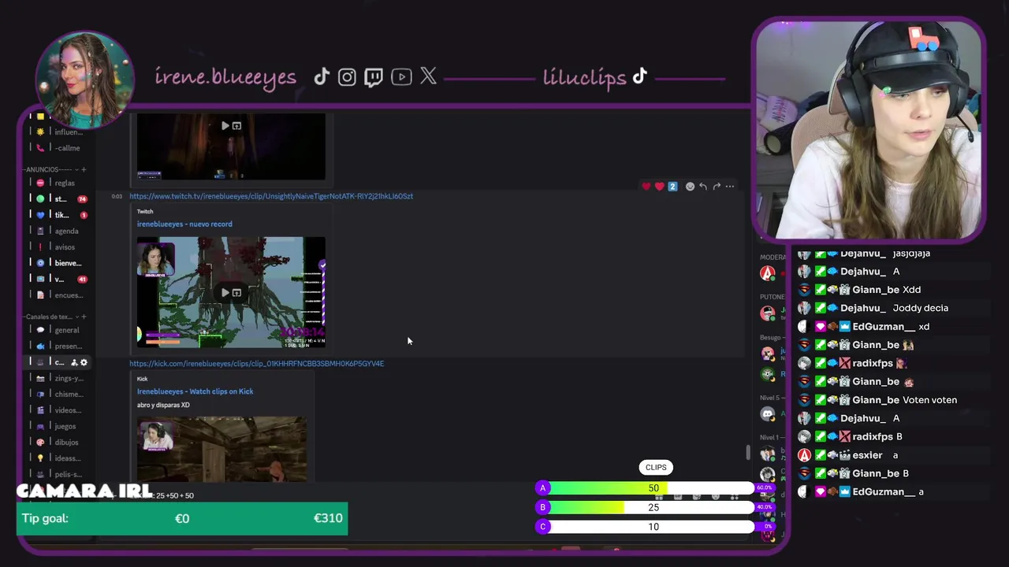Click the yellow square channel icon at sidebar top
The height and width of the screenshot is (567, 1009).
[40, 116]
